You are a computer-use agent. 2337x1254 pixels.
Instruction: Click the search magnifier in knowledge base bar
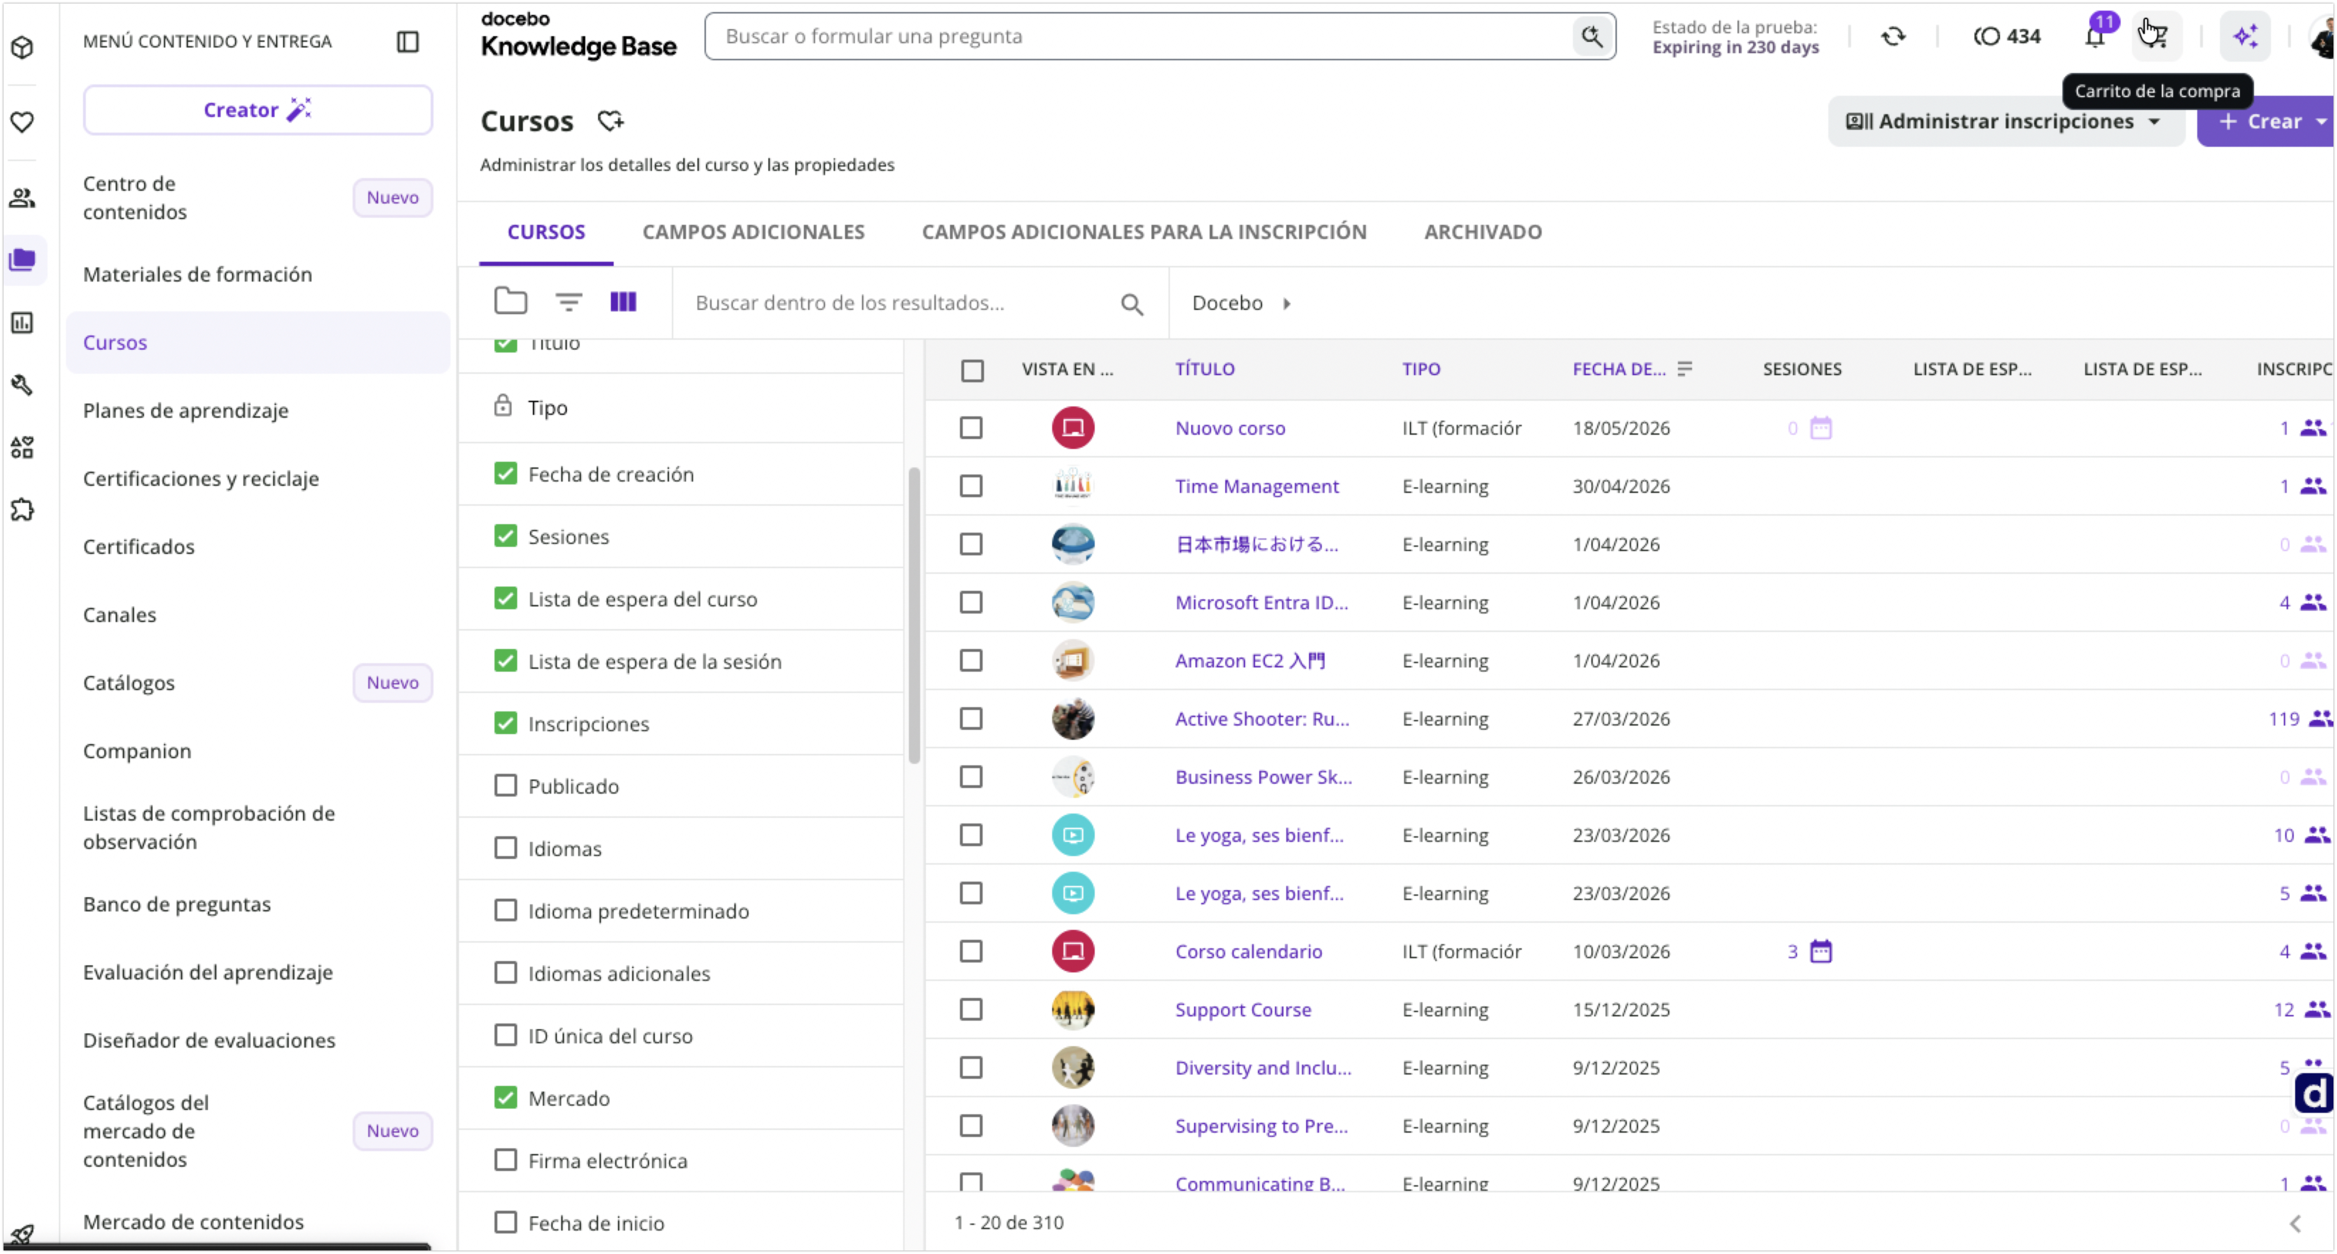tap(1591, 36)
